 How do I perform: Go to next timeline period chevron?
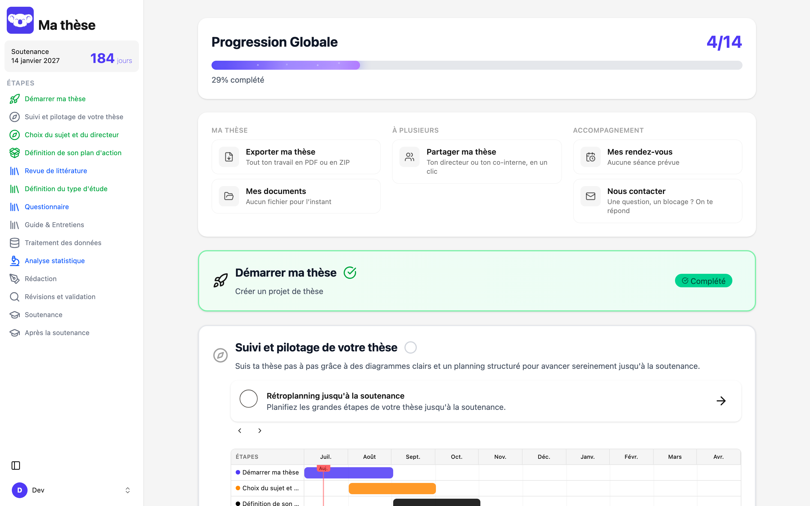tap(260, 431)
